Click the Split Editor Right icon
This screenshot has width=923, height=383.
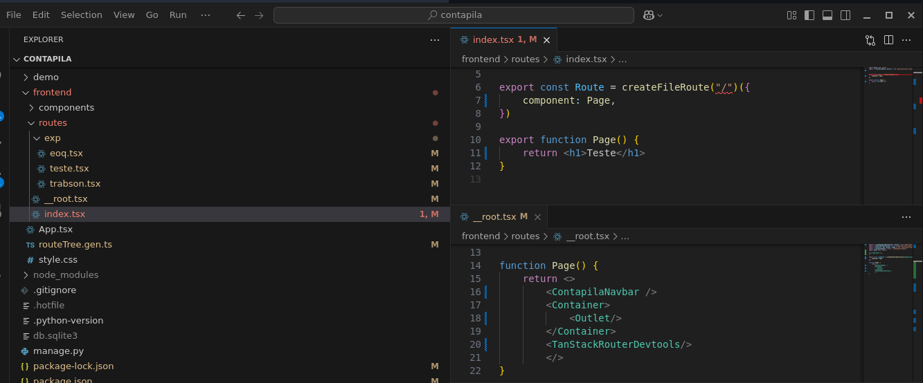[x=888, y=40]
